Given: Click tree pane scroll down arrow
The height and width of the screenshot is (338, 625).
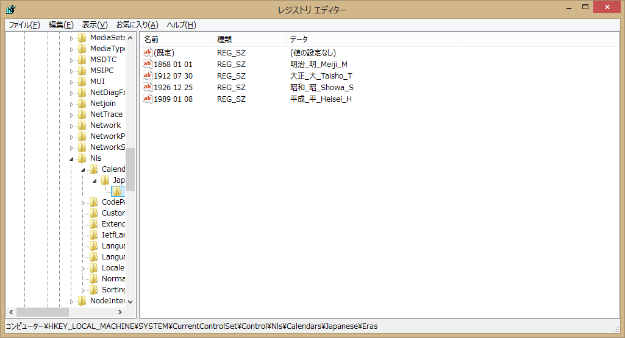Looking at the screenshot, I should point(130,301).
